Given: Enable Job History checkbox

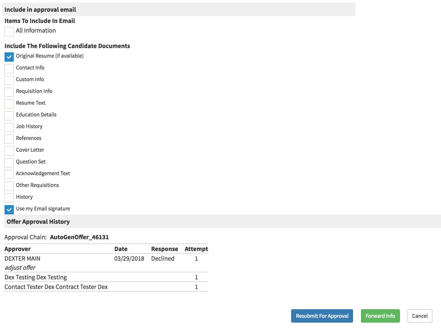Looking at the screenshot, I should [9, 127].
